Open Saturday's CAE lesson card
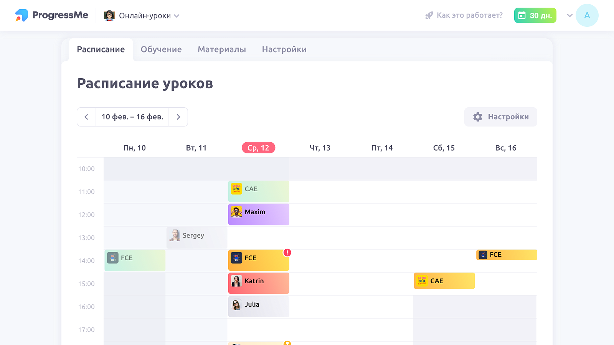This screenshot has width=614, height=345. pos(444,281)
